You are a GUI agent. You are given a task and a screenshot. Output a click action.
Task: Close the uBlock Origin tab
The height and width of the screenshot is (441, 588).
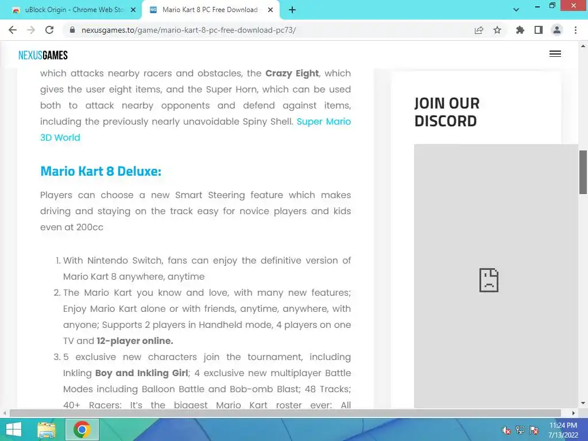coord(133,10)
